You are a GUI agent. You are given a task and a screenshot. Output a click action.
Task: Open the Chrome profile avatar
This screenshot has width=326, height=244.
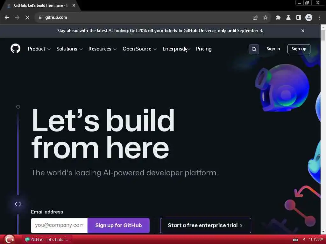pyautogui.click(x=309, y=18)
